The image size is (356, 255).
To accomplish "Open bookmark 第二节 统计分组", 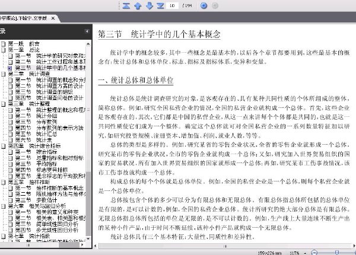I will (x=36, y=116).
